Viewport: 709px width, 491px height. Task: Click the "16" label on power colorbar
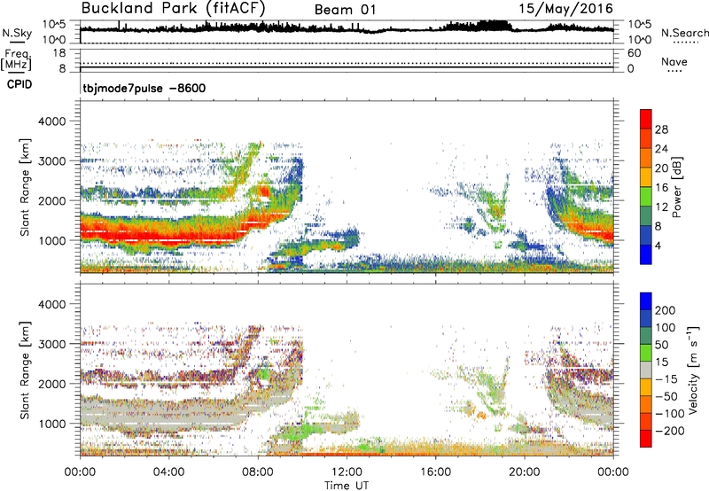coord(661,188)
